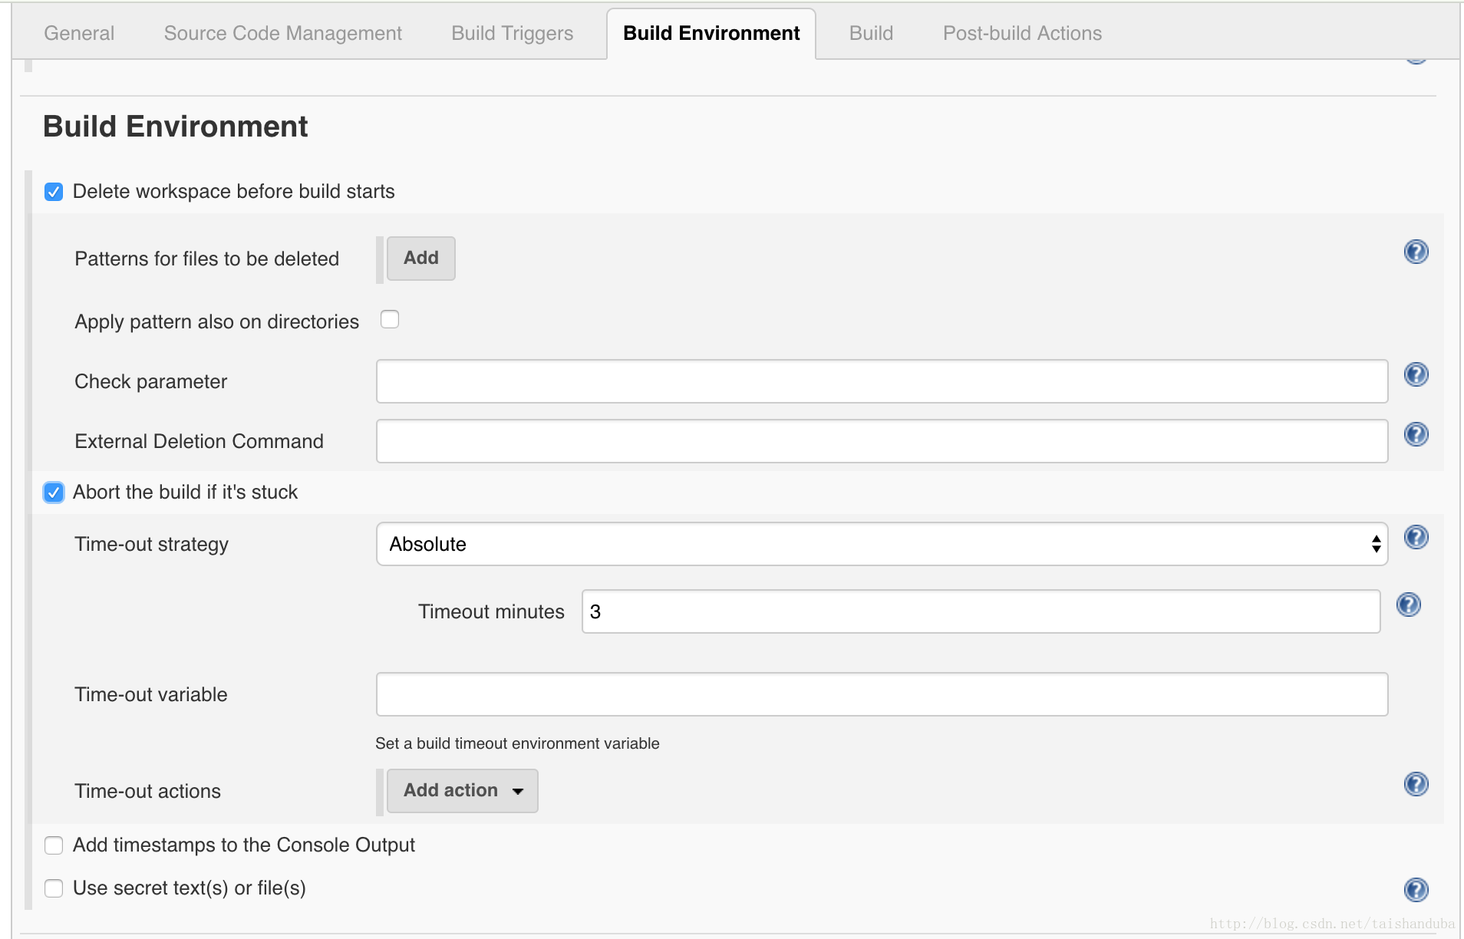Switch to the General tab

[79, 33]
